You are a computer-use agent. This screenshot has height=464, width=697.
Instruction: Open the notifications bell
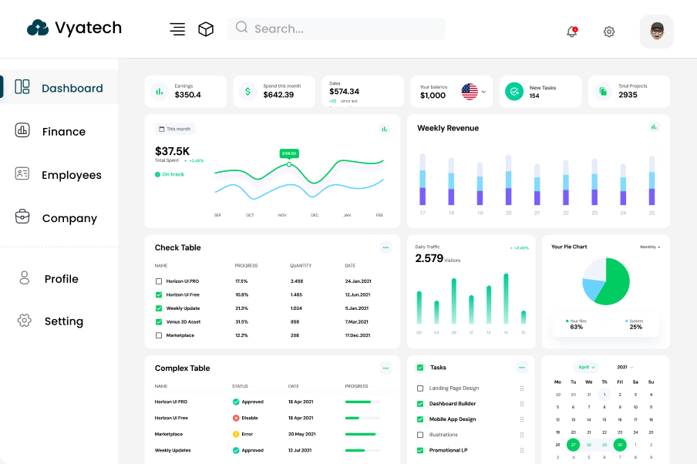pyautogui.click(x=571, y=32)
